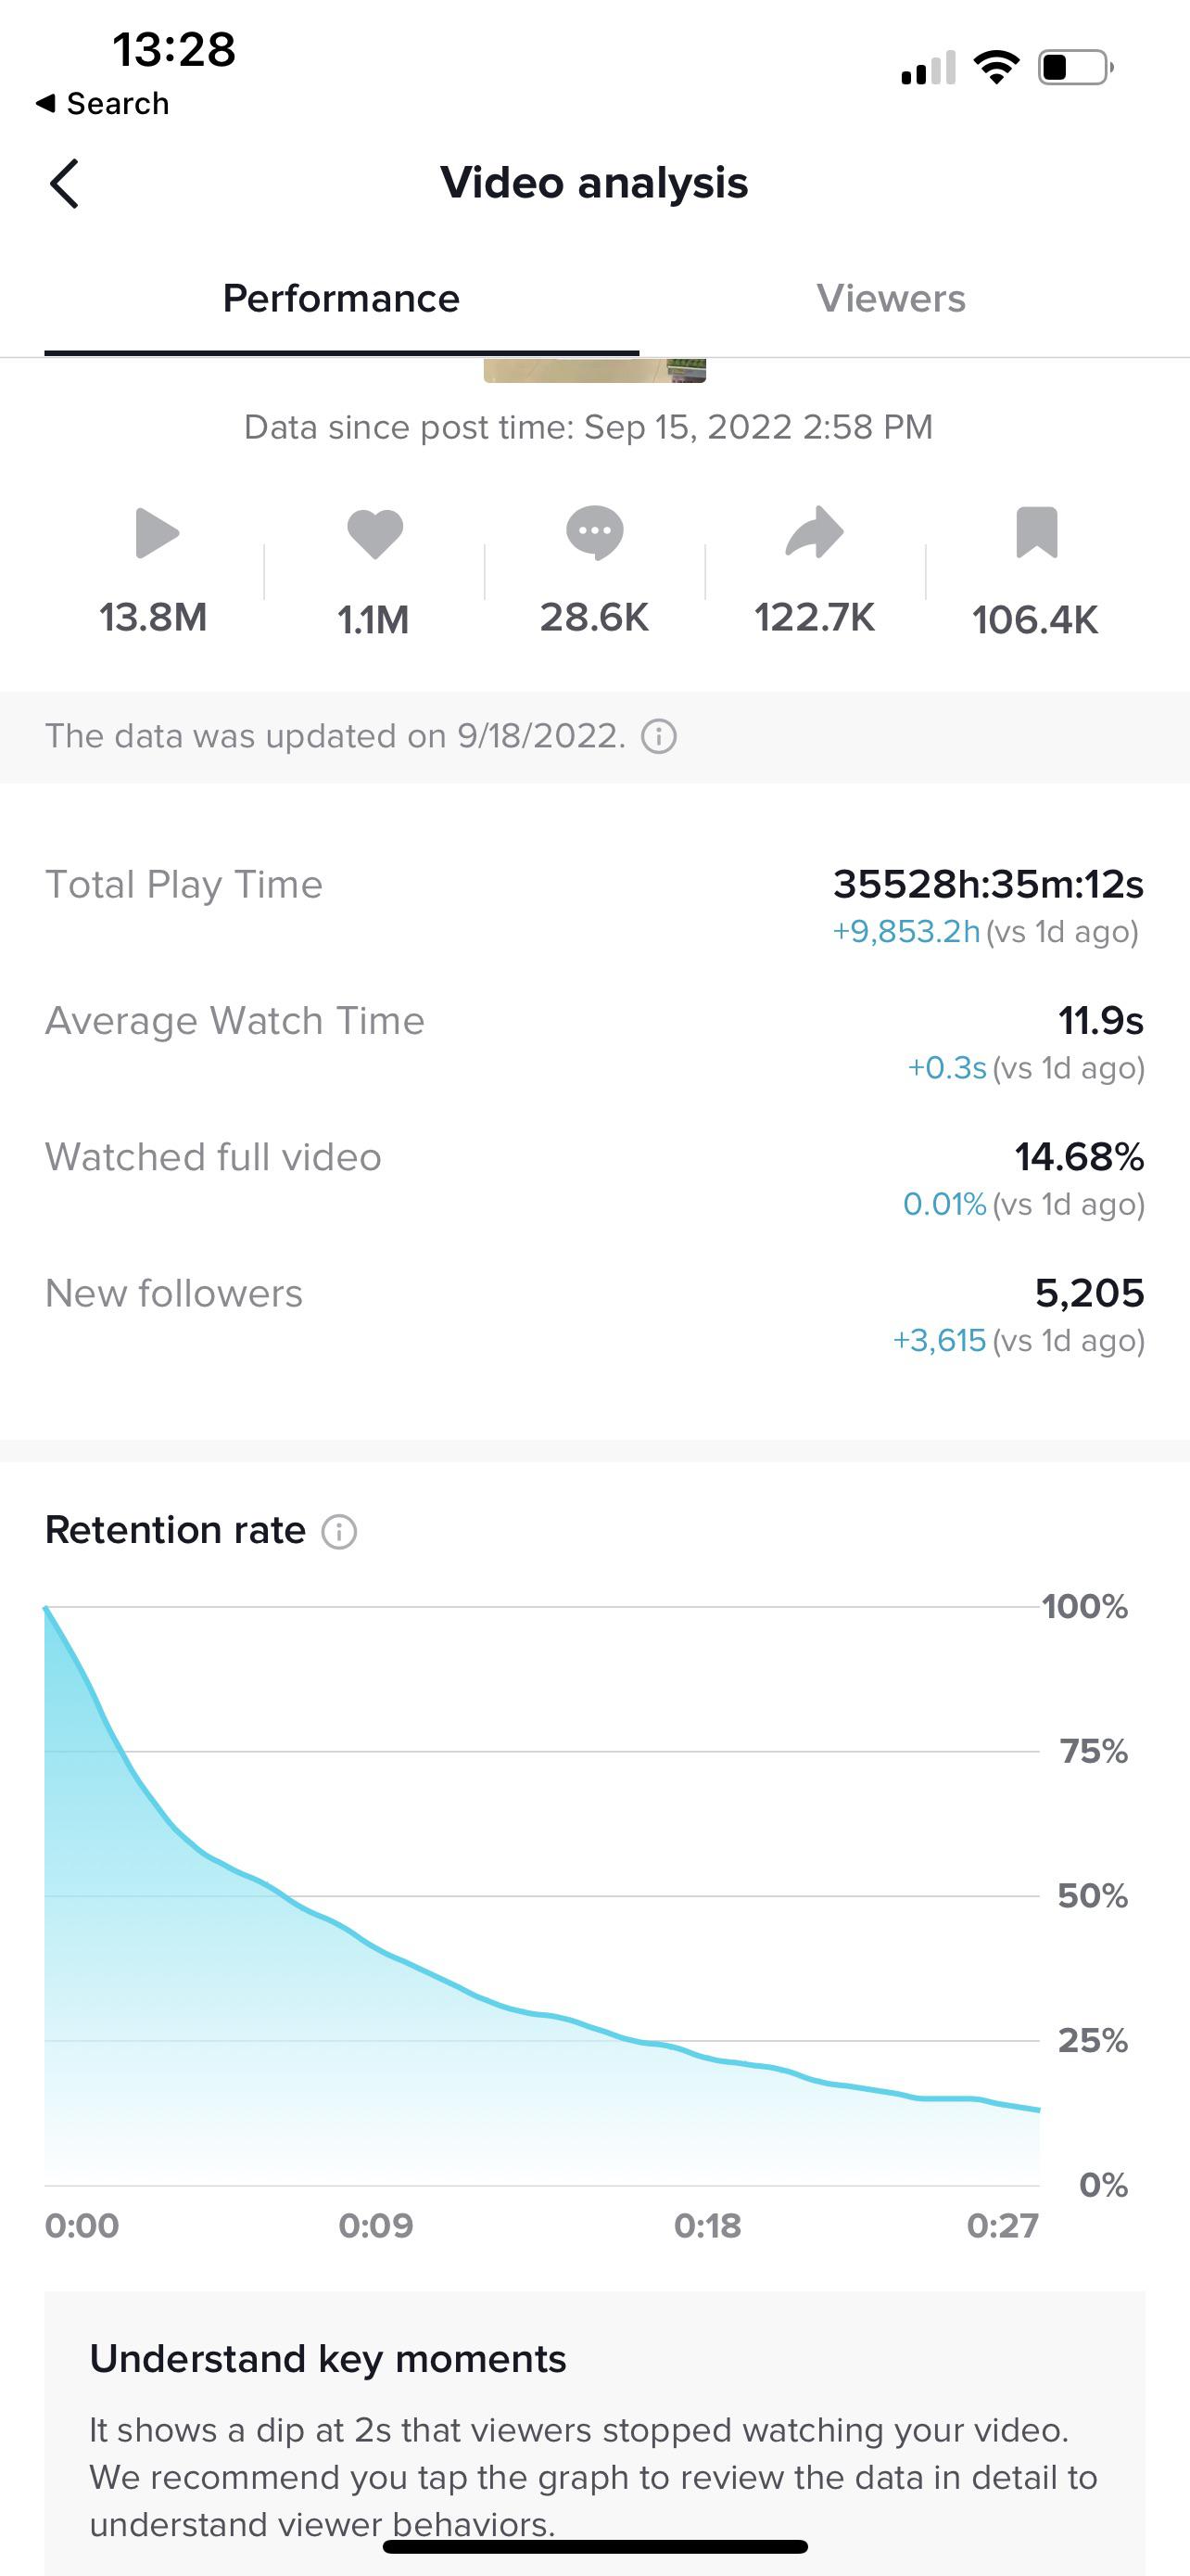1190x2576 pixels.
Task: Switch to the Viewers tab
Action: [891, 298]
